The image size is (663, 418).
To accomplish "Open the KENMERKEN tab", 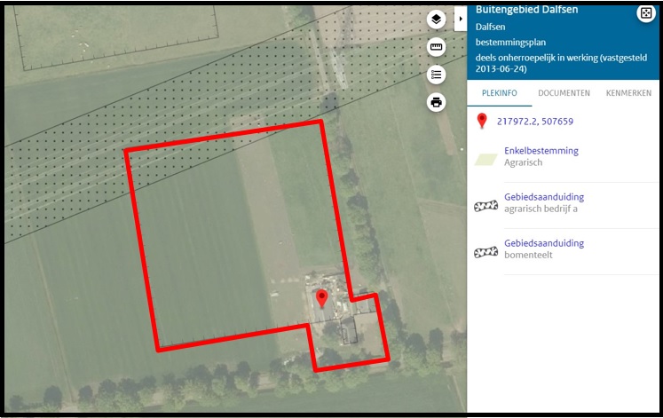I will coord(628,93).
